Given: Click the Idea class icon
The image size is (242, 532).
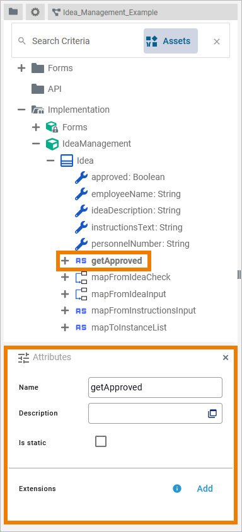Looking at the screenshot, I should point(67,161).
